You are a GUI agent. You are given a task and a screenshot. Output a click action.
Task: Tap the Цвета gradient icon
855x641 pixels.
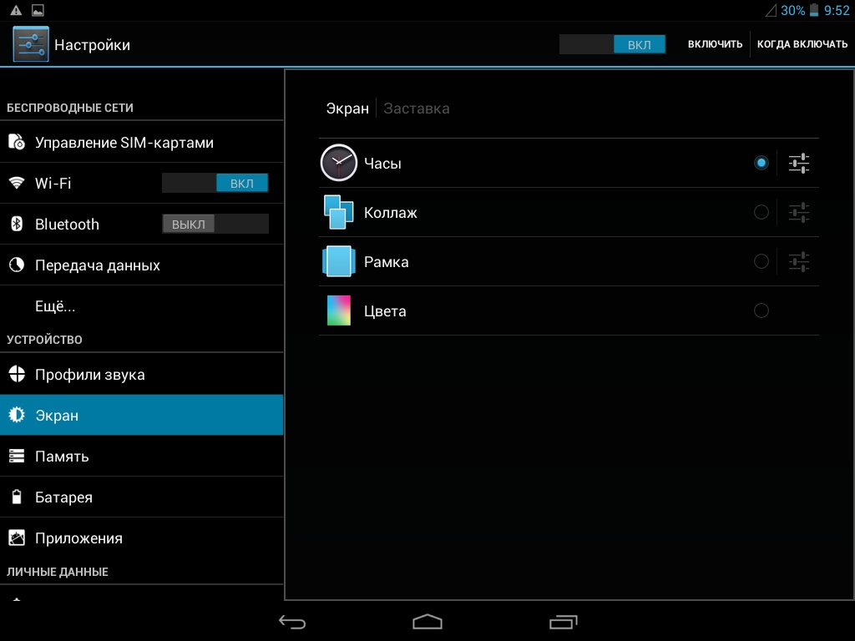(339, 310)
